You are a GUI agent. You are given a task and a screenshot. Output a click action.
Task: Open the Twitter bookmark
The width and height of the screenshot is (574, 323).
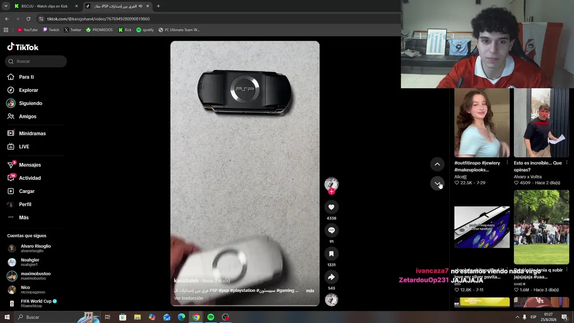tap(73, 30)
